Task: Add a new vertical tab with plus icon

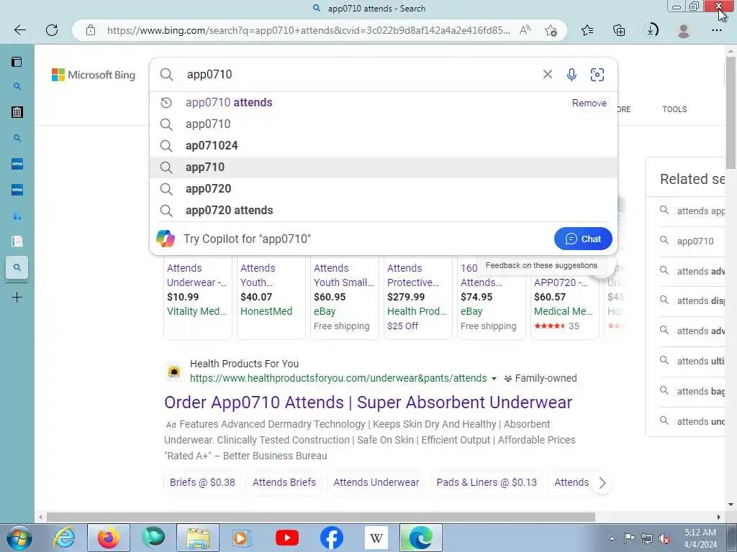Action: 17,297
